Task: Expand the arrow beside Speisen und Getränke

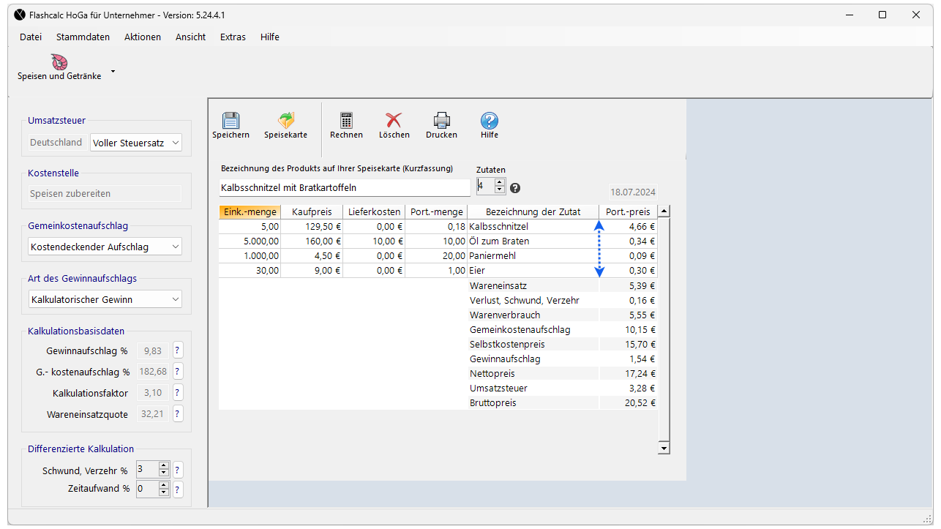Action: coord(113,72)
